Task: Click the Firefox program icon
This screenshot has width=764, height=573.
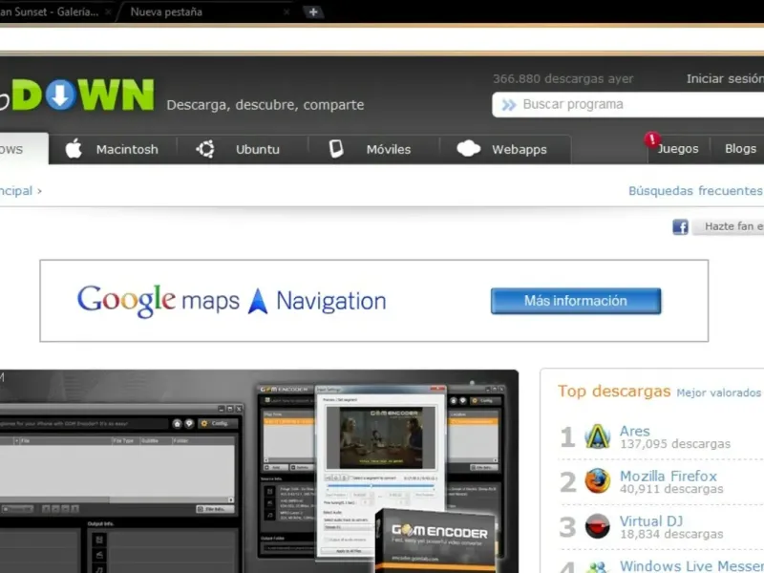Action: (598, 481)
